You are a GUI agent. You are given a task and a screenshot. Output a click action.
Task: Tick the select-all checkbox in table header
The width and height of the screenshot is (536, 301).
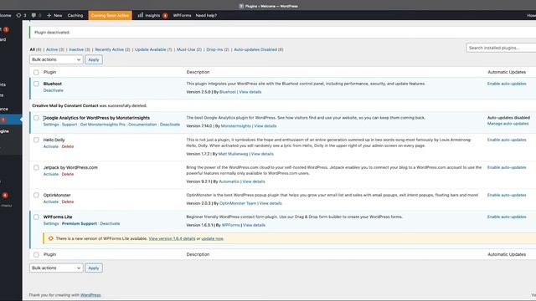36,73
